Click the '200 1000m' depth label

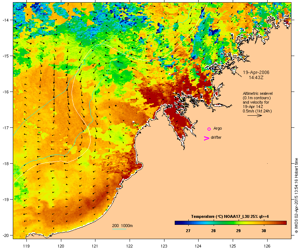(122, 226)
